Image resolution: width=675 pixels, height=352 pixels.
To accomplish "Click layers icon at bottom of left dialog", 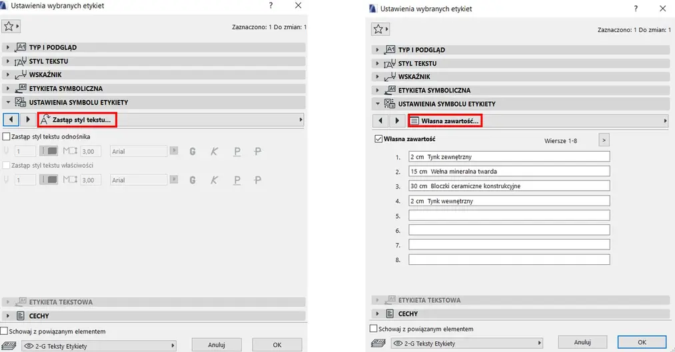I will [x=9, y=345].
